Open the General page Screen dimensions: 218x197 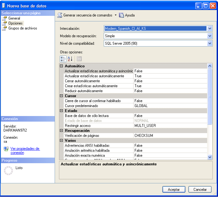click(14, 18)
